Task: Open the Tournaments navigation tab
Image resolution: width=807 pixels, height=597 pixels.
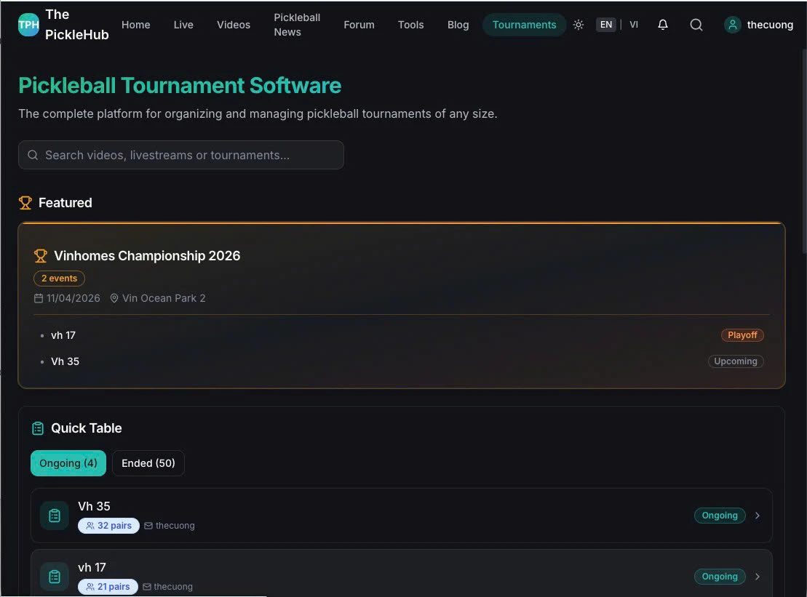Action: [x=524, y=24]
